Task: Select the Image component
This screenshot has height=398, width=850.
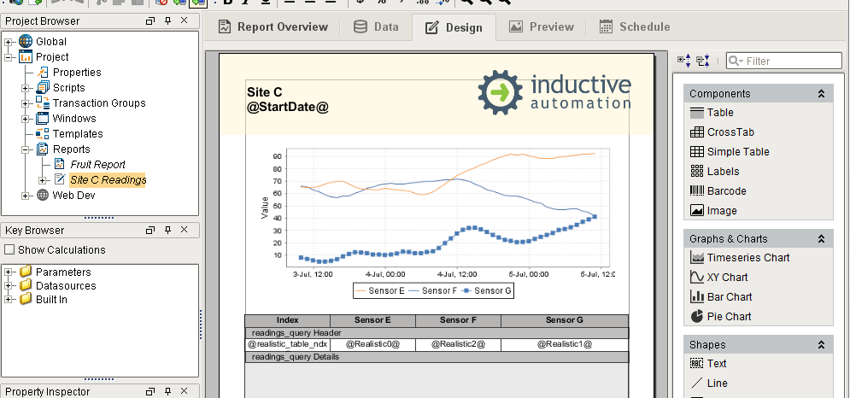Action: pos(721,211)
